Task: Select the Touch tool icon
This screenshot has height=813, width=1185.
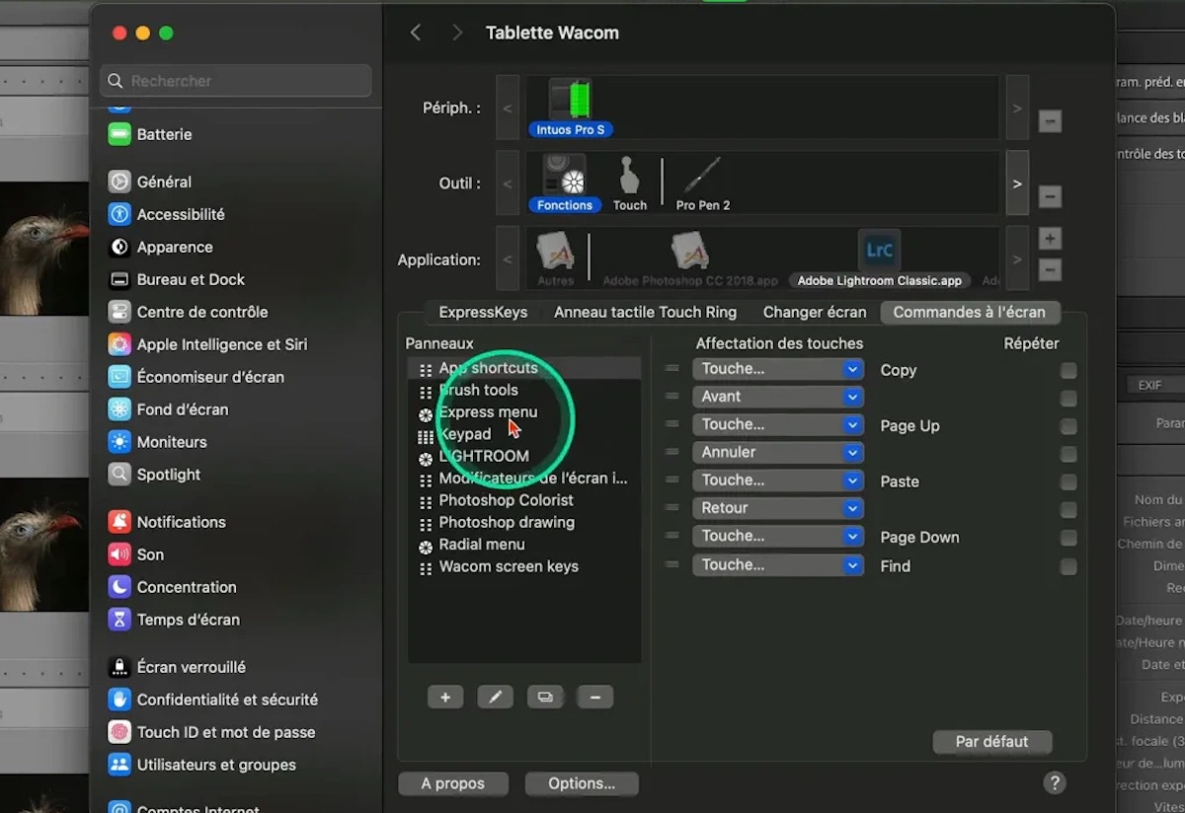Action: [629, 184]
